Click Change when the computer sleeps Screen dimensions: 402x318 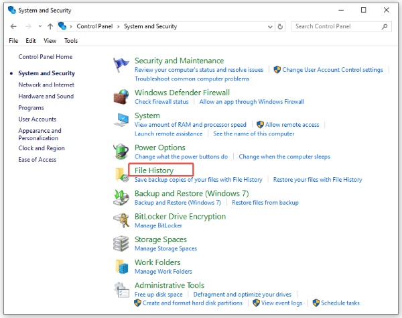pyautogui.click(x=285, y=157)
